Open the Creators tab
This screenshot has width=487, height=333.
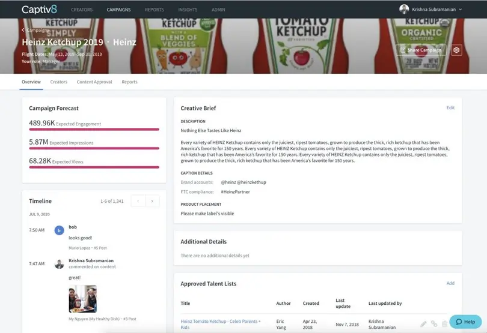[x=59, y=82]
